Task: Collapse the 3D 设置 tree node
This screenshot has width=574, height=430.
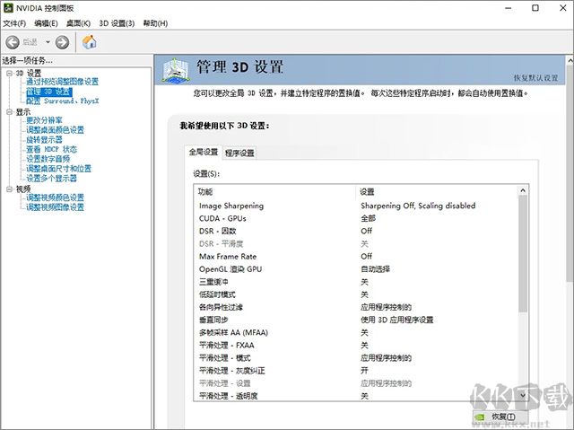Action: 7,73
